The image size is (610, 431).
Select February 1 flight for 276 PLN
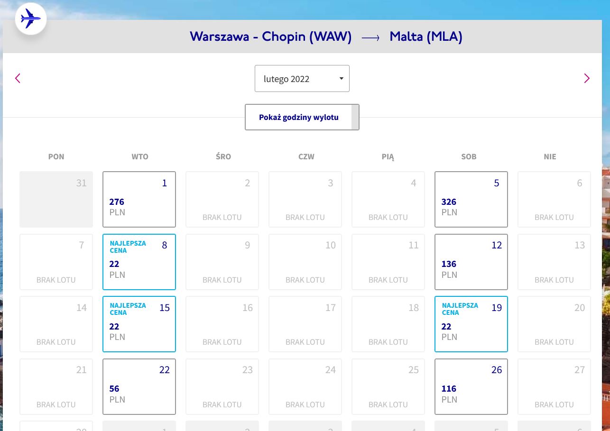pyautogui.click(x=139, y=199)
